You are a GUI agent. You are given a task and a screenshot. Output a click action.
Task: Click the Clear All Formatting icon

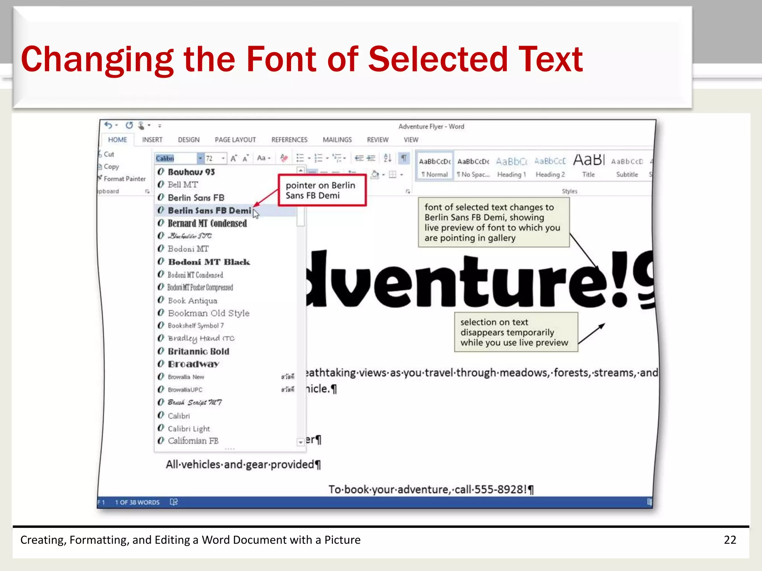pyautogui.click(x=284, y=158)
